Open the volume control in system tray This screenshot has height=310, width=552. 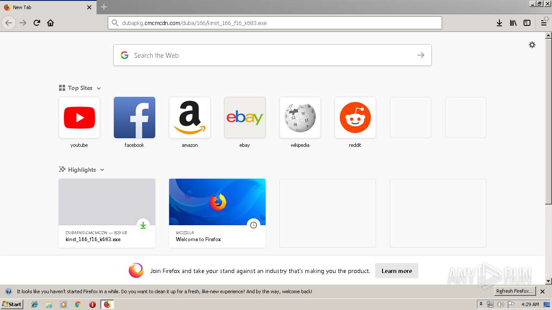500,304
